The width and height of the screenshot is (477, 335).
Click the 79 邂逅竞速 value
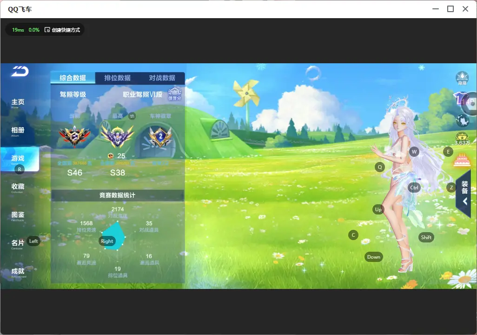click(86, 256)
